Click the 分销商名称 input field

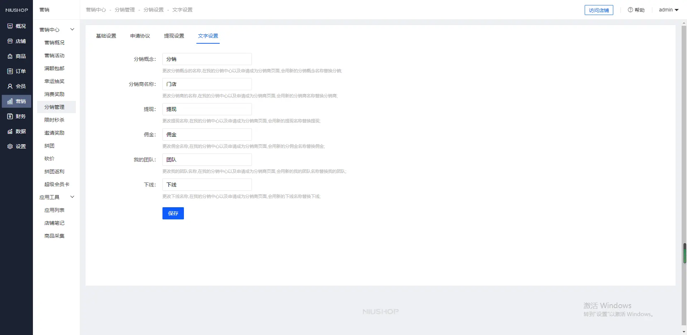click(207, 84)
